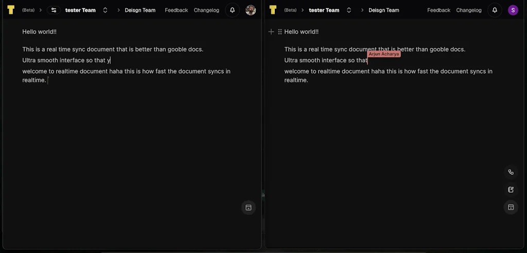Open Changelog in right window
Viewport: 527px width, 253px height.
tap(469, 10)
